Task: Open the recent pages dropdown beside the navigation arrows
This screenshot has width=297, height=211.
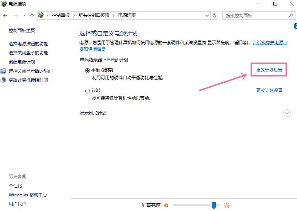Action: pos(24,15)
